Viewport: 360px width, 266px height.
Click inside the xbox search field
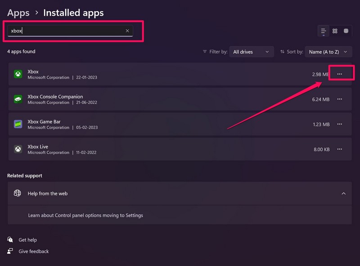click(67, 31)
